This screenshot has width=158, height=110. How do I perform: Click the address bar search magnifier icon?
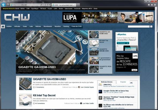41,5
